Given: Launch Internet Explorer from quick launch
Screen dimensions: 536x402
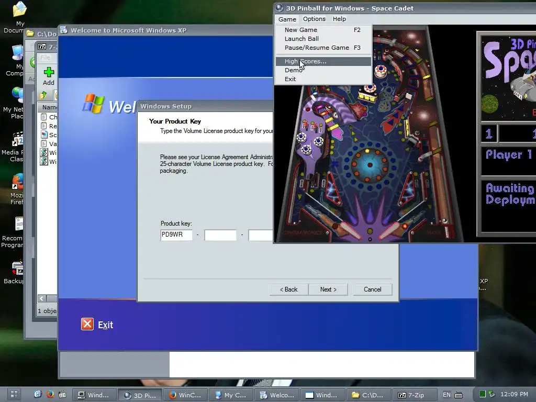Looking at the screenshot, I should pyautogui.click(x=38, y=394).
